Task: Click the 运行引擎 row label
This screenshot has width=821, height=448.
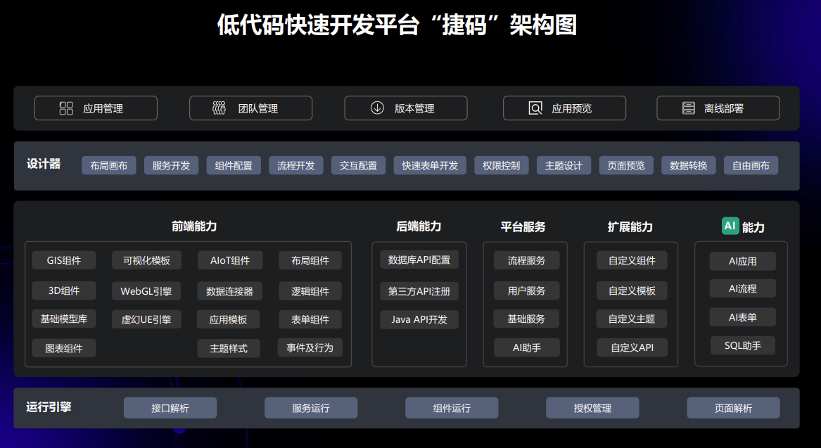Action: (49, 407)
